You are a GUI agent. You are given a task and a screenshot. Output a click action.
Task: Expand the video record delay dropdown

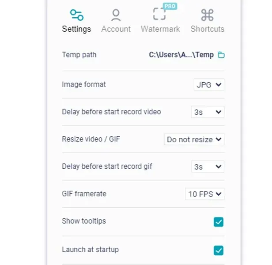coord(208,112)
